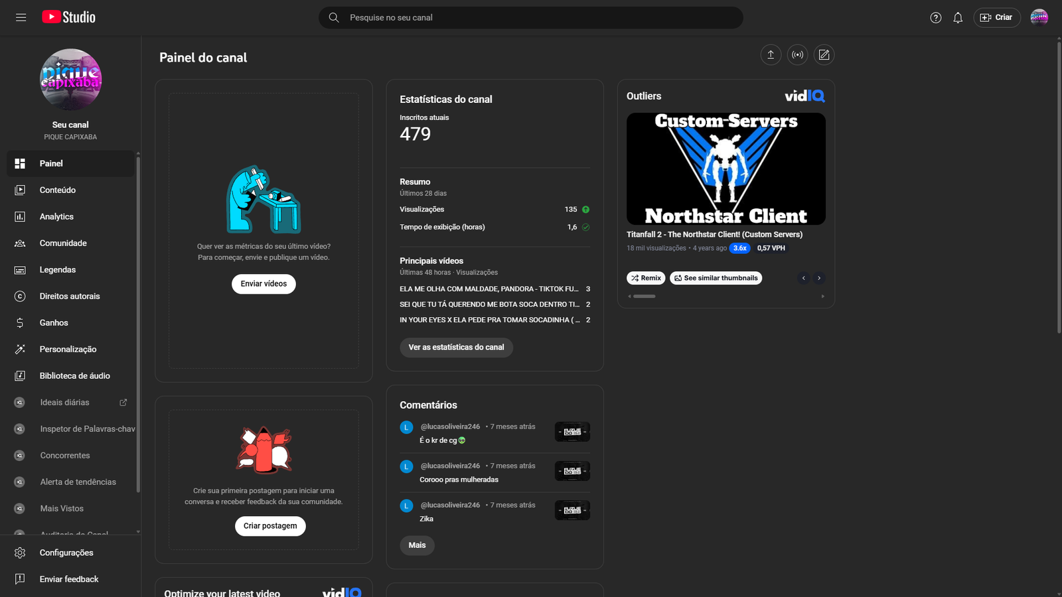Click the Configurações gear icon
The width and height of the screenshot is (1062, 597).
tap(20, 553)
